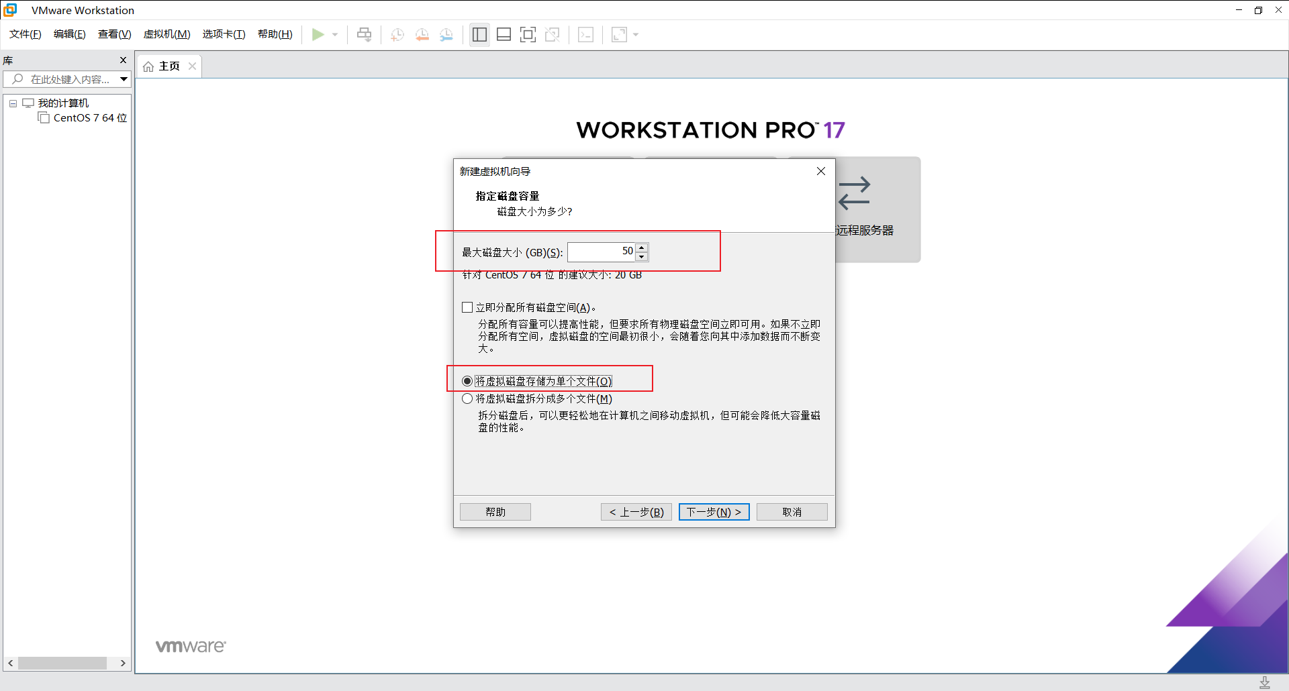Screen dimensions: 1289x691
Task: Open the 虚拟机(M) menu
Action: (167, 34)
